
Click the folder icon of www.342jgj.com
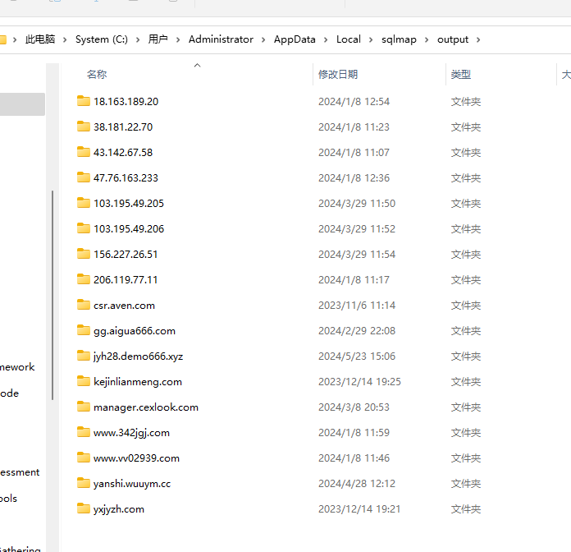(x=84, y=432)
